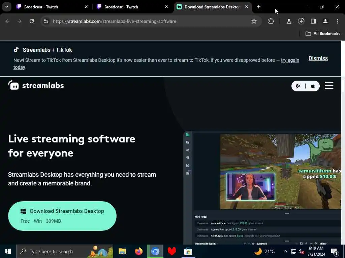Image resolution: width=345 pixels, height=258 pixels.
Task: Close the first Broadcast - Twitch tab
Action: 86,7
